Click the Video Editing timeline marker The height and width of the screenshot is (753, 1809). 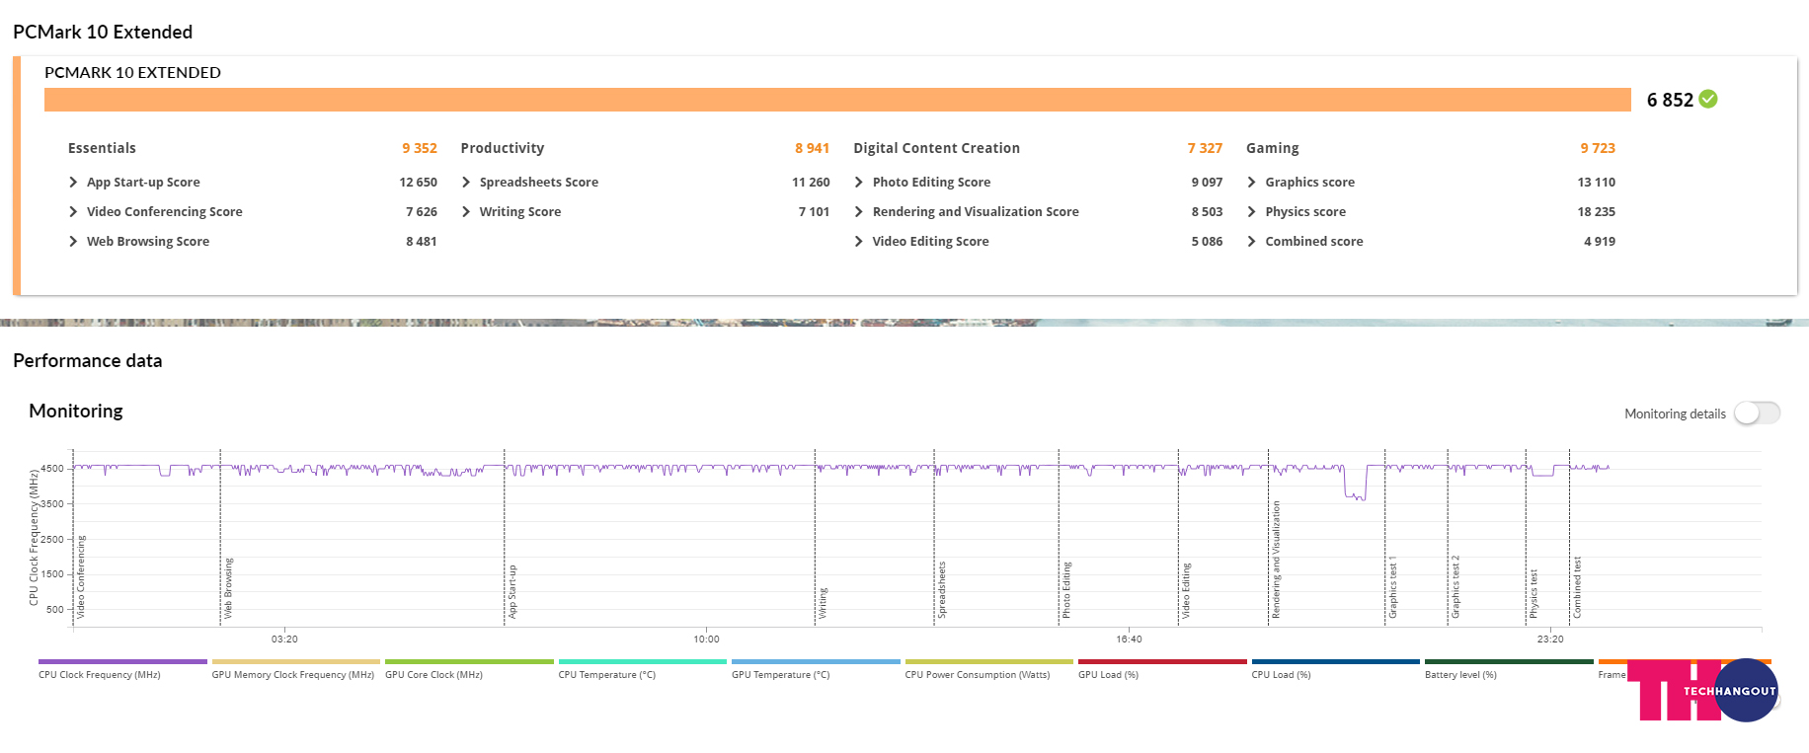point(1186,591)
